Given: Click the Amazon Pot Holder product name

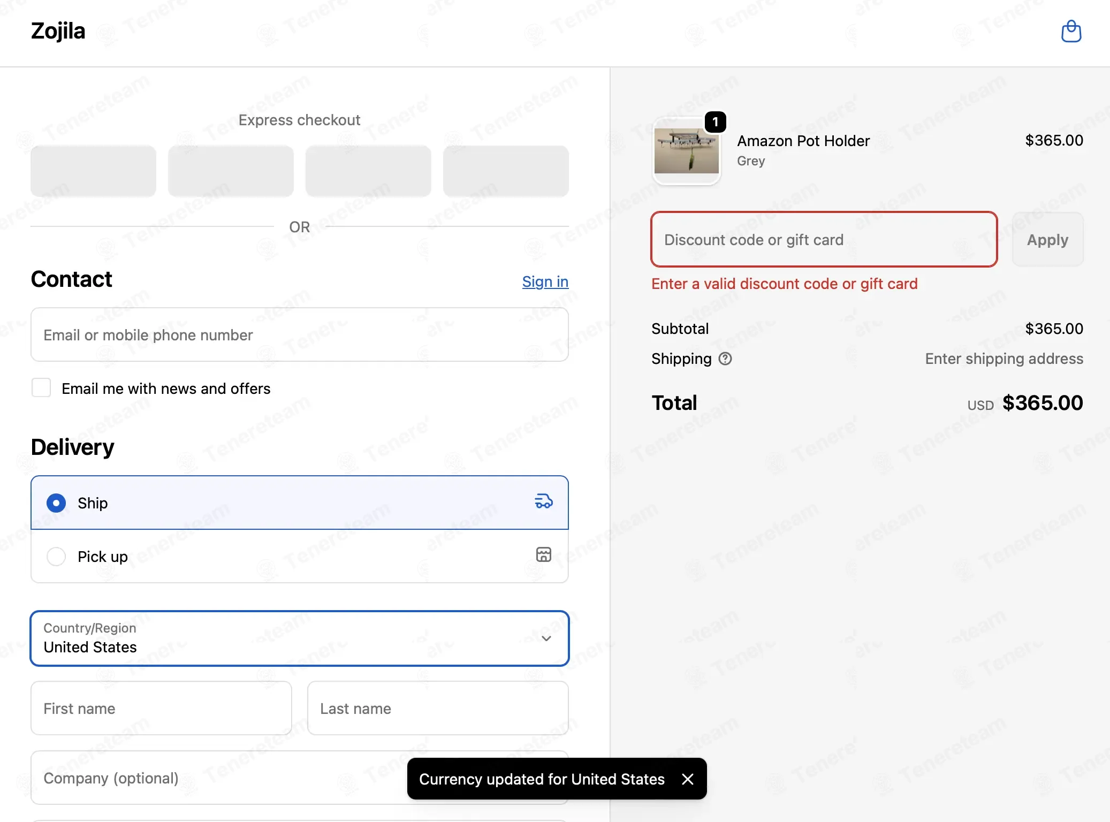Looking at the screenshot, I should click(803, 141).
